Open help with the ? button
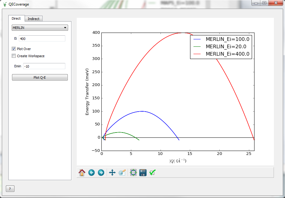Viewport: 285px width, 198px height. (10, 189)
